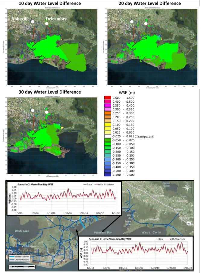Click the Charenton town label
The image size is (201, 273).
point(181,201)
